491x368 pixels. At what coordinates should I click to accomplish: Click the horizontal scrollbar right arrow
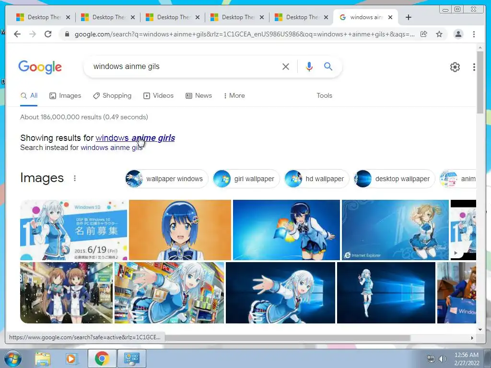point(472,338)
